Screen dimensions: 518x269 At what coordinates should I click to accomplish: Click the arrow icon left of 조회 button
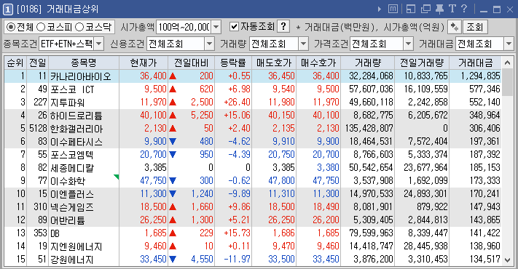(454, 27)
